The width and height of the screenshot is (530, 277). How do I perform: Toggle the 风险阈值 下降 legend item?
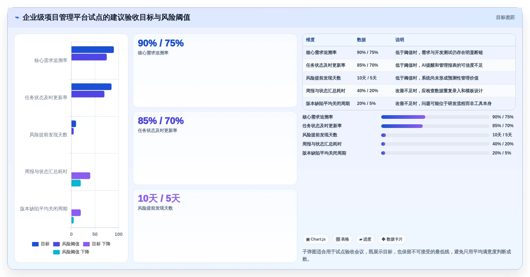[71, 252]
